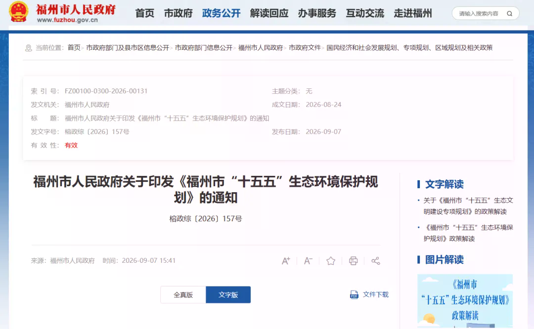The height and width of the screenshot is (329, 534).
Task: Click the national emblem logo icon
Action: point(18,11)
